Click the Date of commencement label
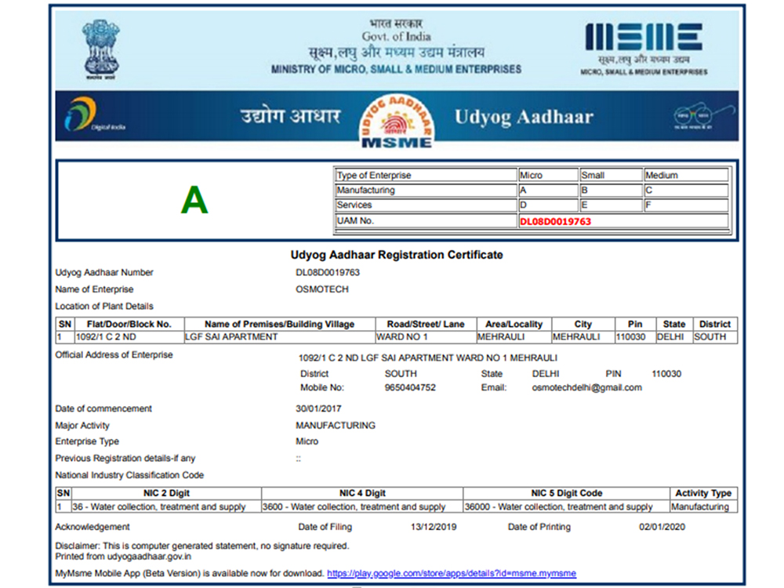The width and height of the screenshot is (784, 588). pos(103,408)
